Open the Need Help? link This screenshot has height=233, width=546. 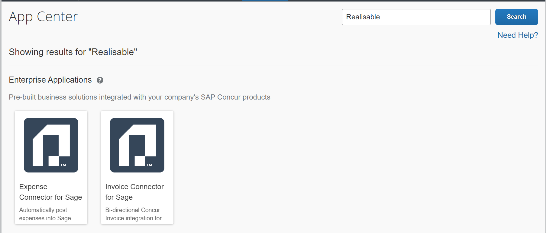518,35
